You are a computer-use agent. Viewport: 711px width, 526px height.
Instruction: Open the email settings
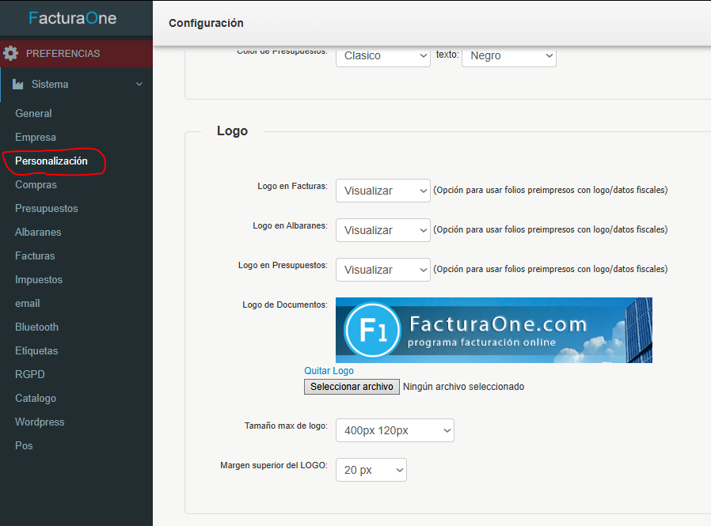pos(28,304)
